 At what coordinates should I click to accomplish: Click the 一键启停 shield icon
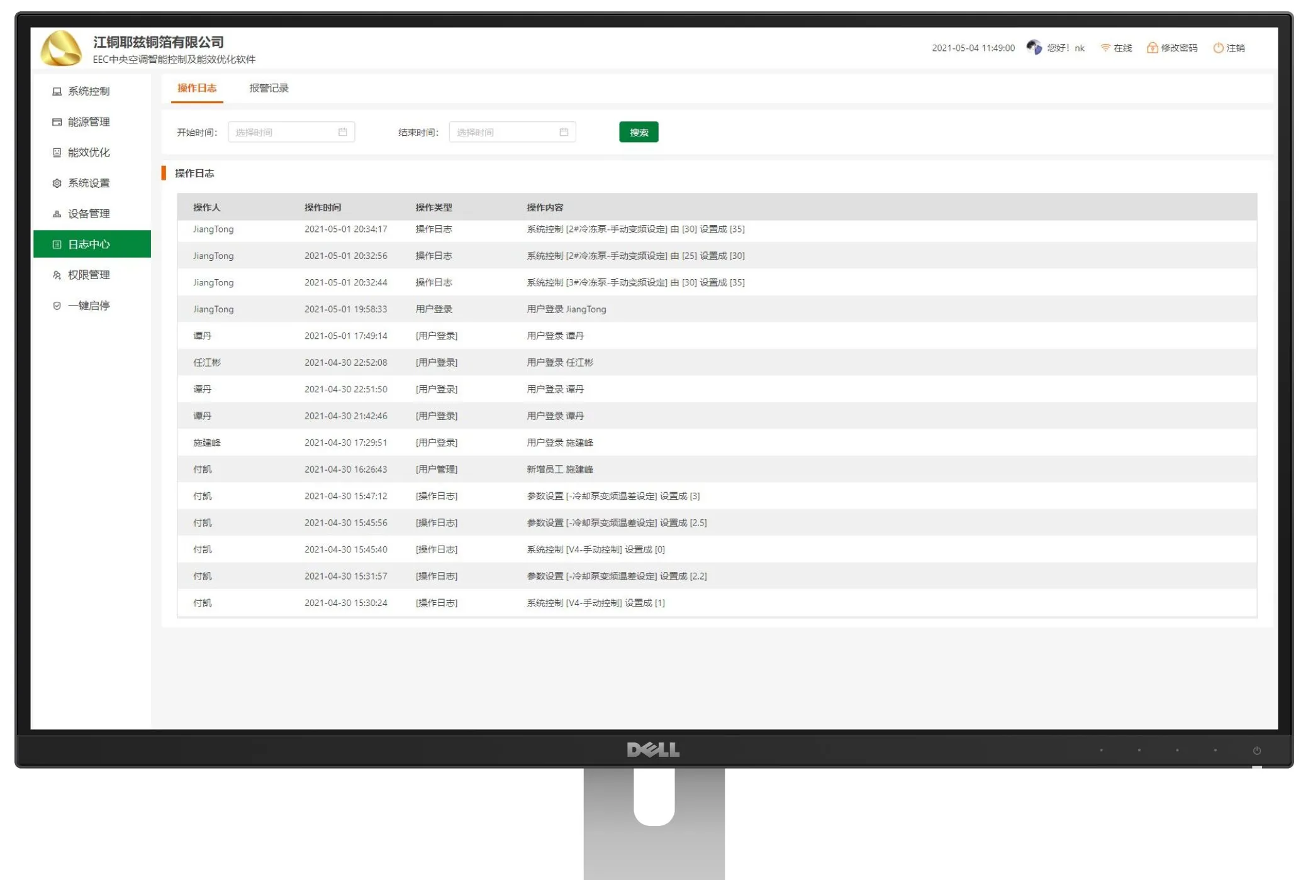click(56, 305)
